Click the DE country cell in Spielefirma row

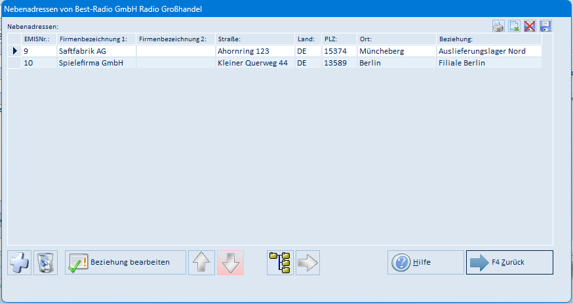pos(307,63)
